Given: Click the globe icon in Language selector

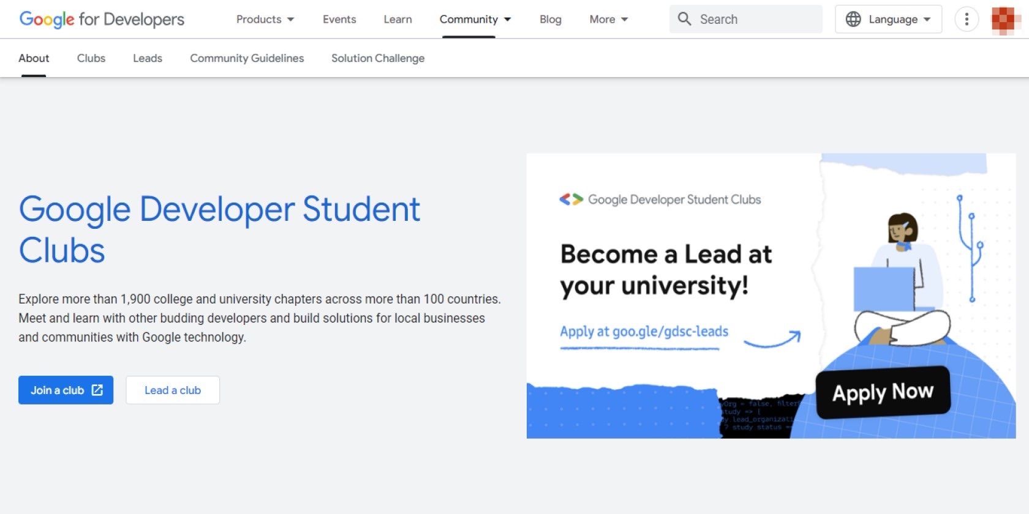Looking at the screenshot, I should (853, 19).
